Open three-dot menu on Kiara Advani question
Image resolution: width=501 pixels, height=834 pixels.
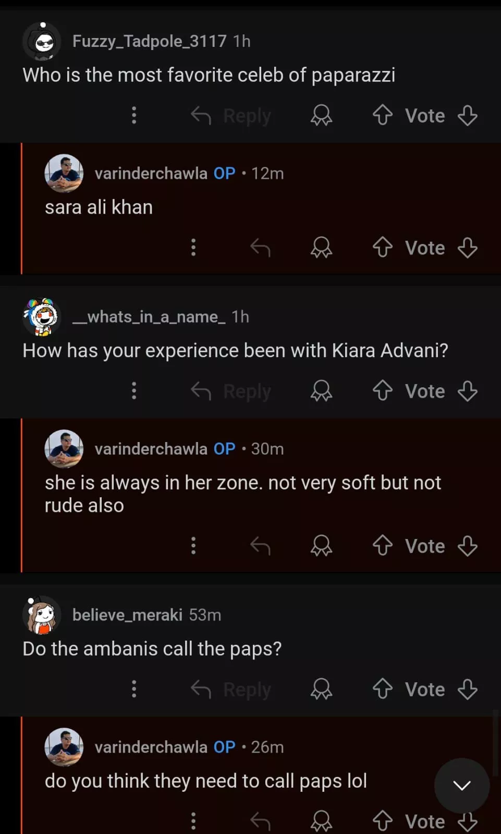click(x=134, y=391)
